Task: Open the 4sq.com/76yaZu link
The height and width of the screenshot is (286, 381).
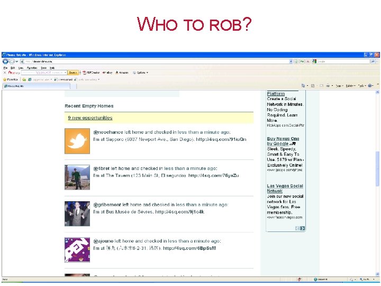Action: [x=214, y=175]
